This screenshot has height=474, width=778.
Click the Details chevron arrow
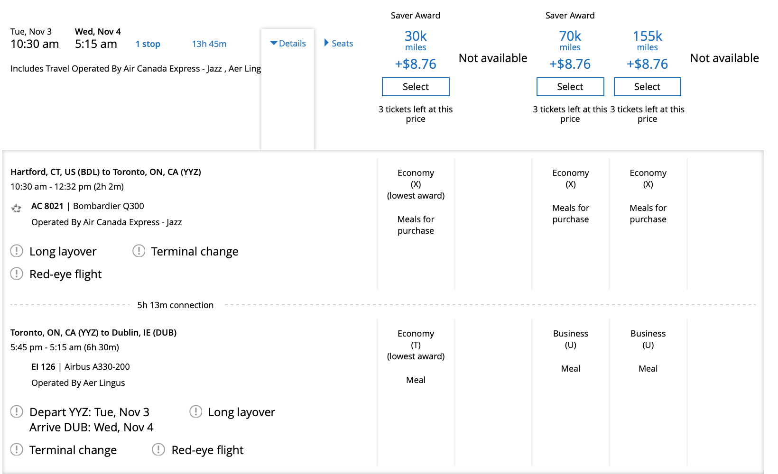274,43
